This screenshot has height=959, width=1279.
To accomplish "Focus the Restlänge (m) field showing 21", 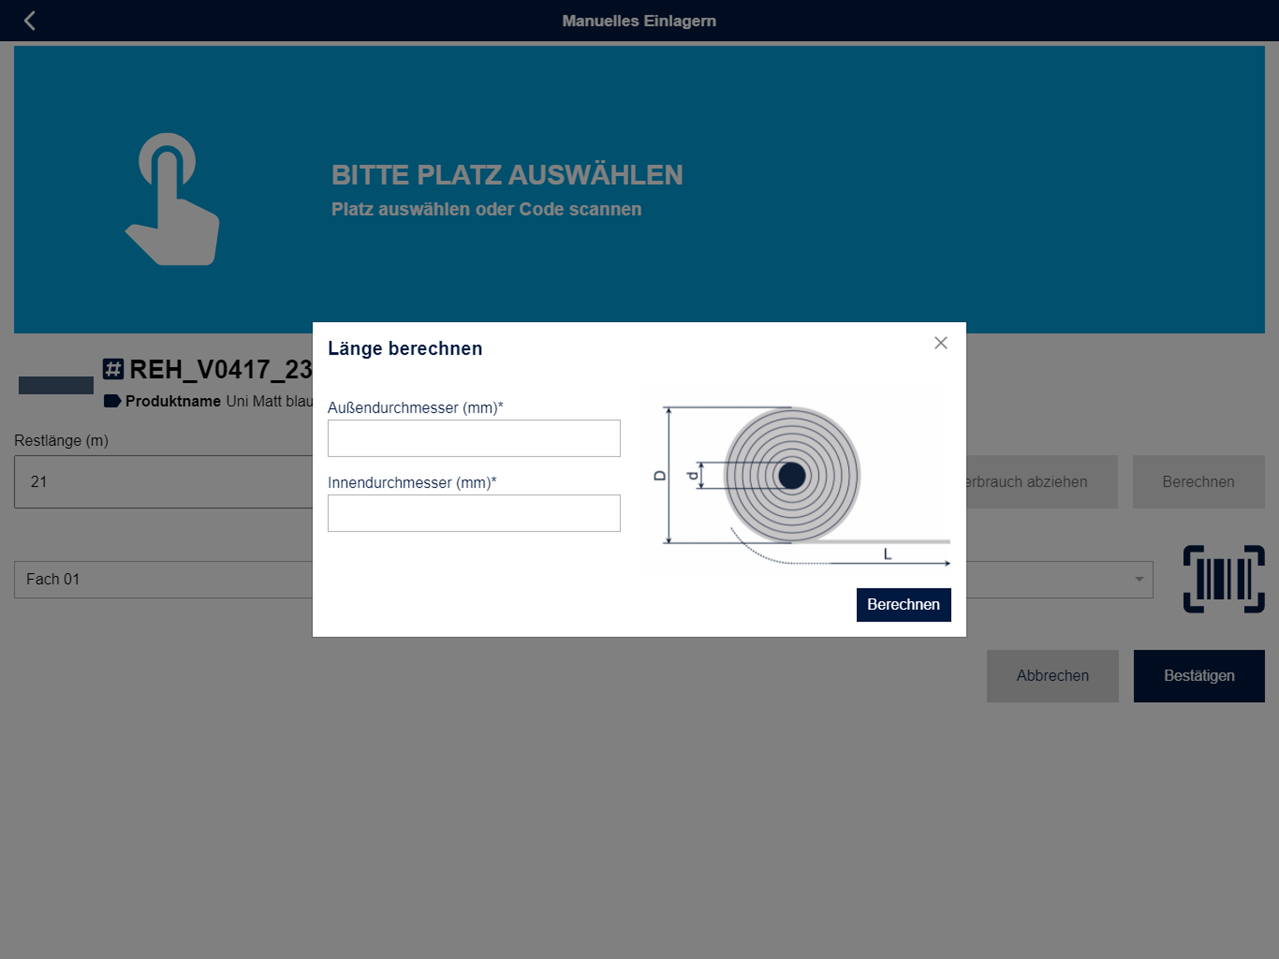I will 164,482.
